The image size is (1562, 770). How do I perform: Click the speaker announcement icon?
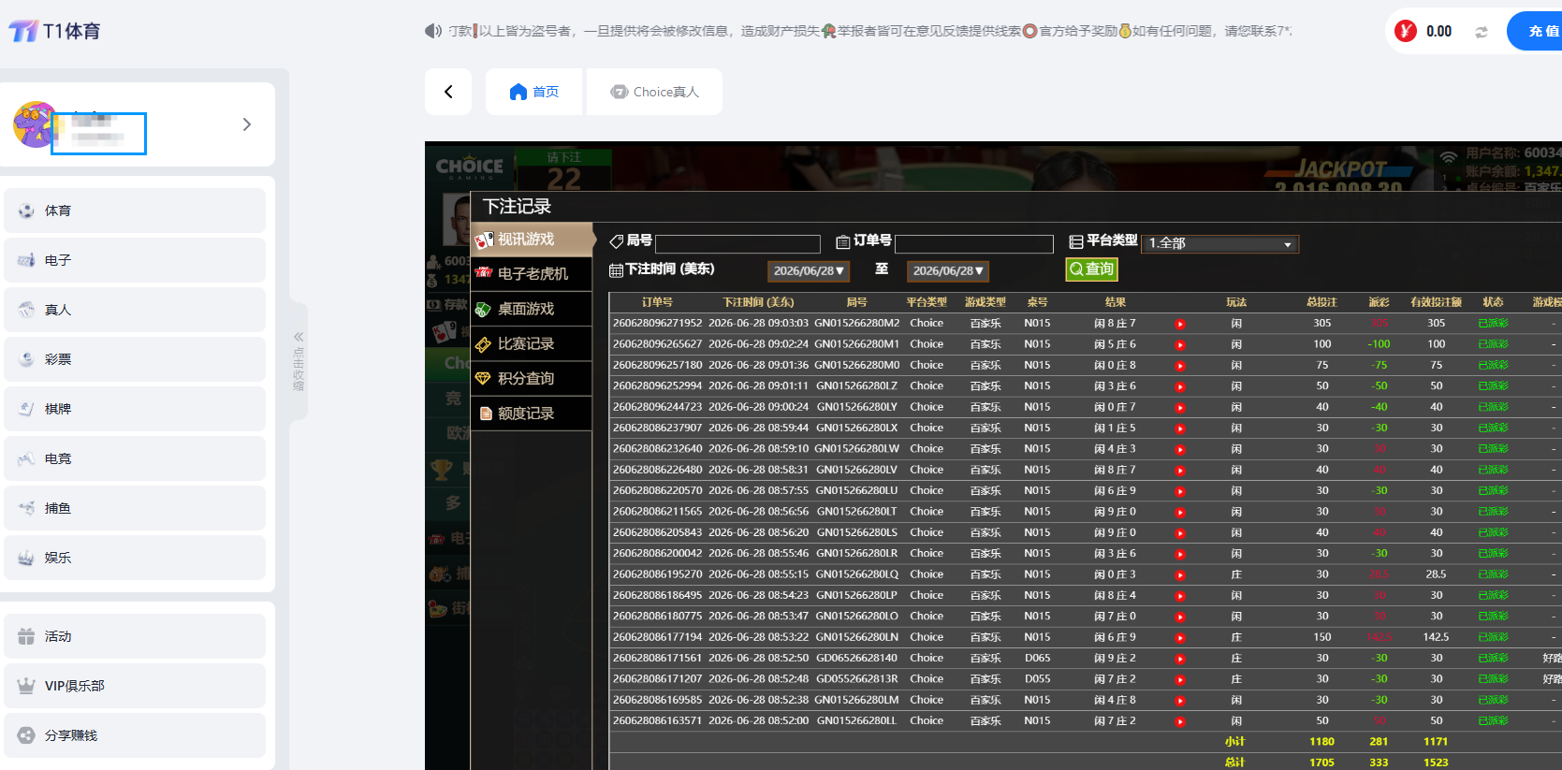click(x=432, y=31)
